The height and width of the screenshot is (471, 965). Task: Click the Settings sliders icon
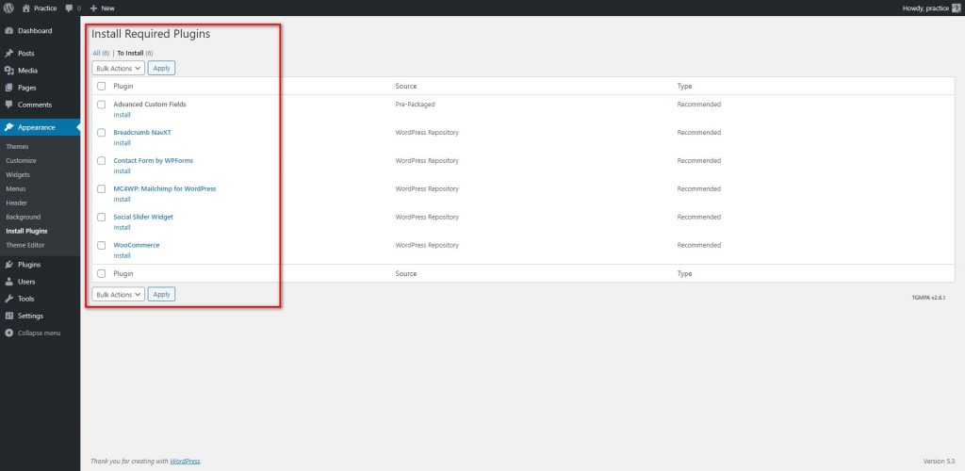click(x=9, y=316)
